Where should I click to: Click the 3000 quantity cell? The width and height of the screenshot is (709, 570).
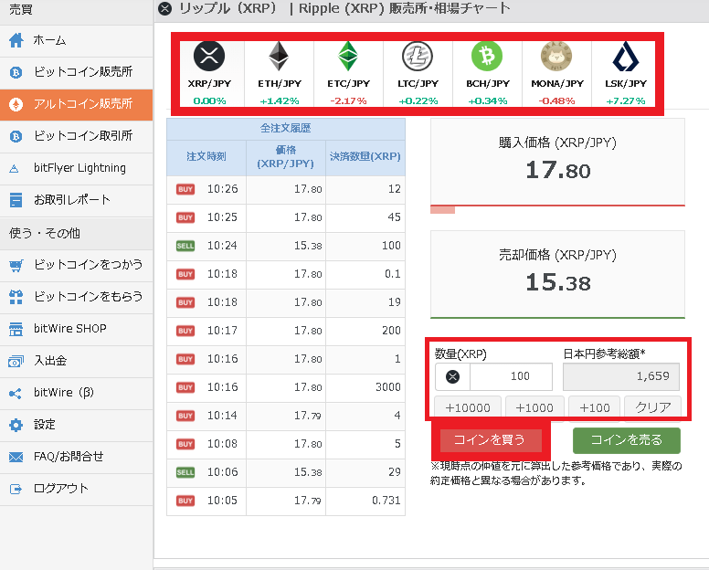pos(365,387)
